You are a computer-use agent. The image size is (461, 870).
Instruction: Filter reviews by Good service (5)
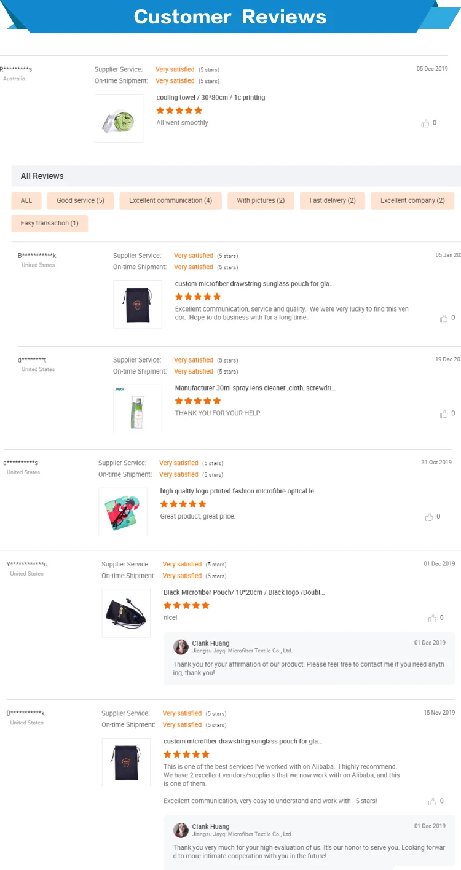tap(81, 201)
